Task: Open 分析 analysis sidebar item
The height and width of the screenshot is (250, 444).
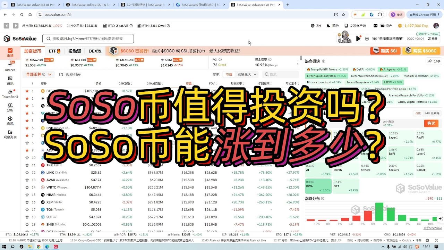Action: click(10, 107)
